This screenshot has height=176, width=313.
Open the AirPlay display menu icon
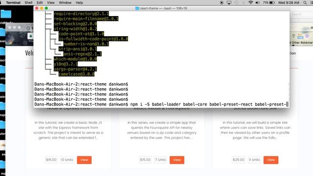[229, 2]
